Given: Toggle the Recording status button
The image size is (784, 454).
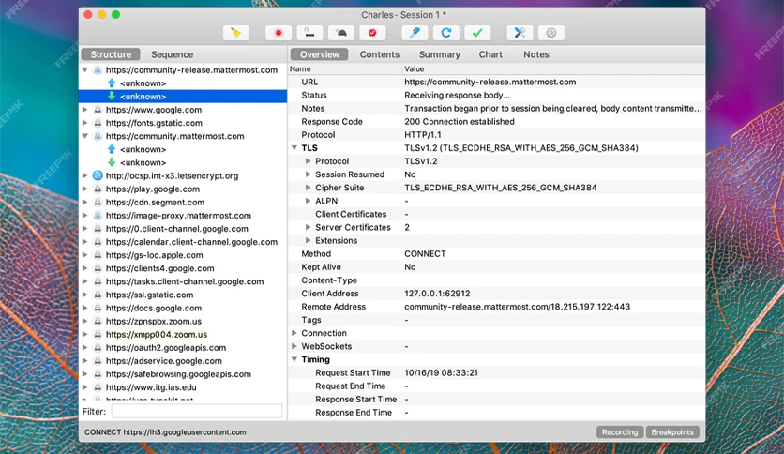Looking at the screenshot, I should click(620, 432).
